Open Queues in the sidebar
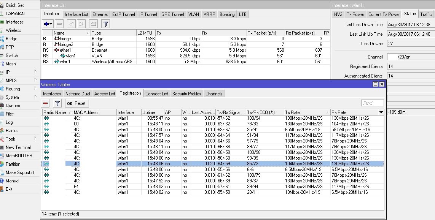The height and width of the screenshot is (220, 435). [13, 105]
